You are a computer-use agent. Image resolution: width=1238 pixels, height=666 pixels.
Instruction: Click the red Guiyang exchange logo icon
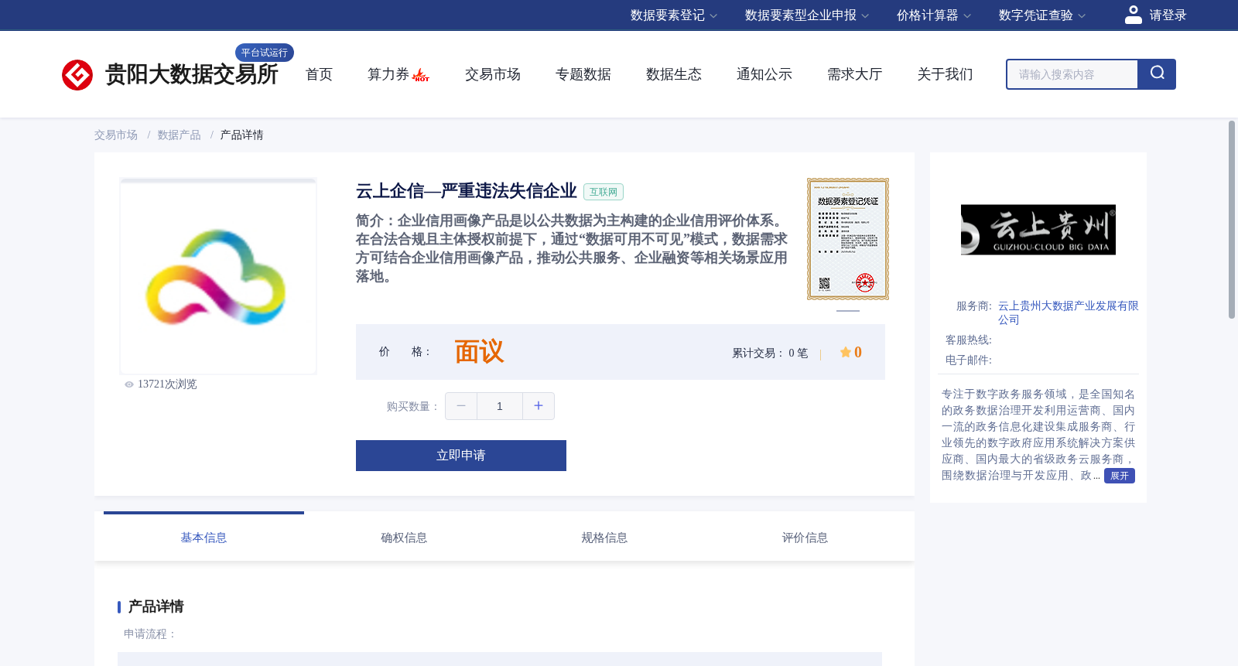77,75
